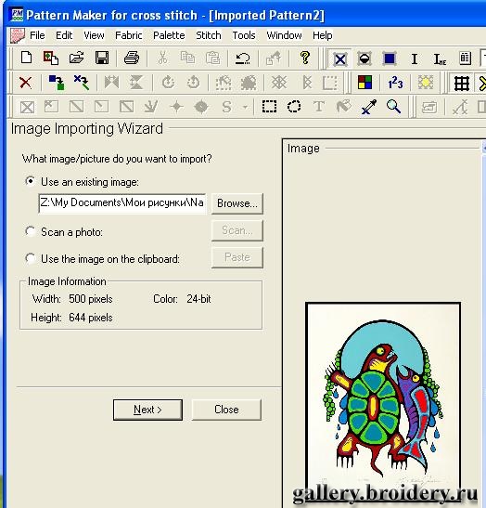Select 'Scan a photo' radio button
The width and height of the screenshot is (486, 508).
point(30,231)
